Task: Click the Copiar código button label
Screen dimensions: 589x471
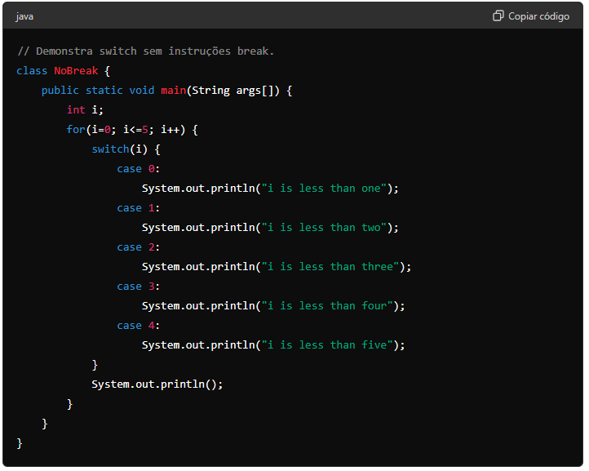Action: tap(538, 16)
